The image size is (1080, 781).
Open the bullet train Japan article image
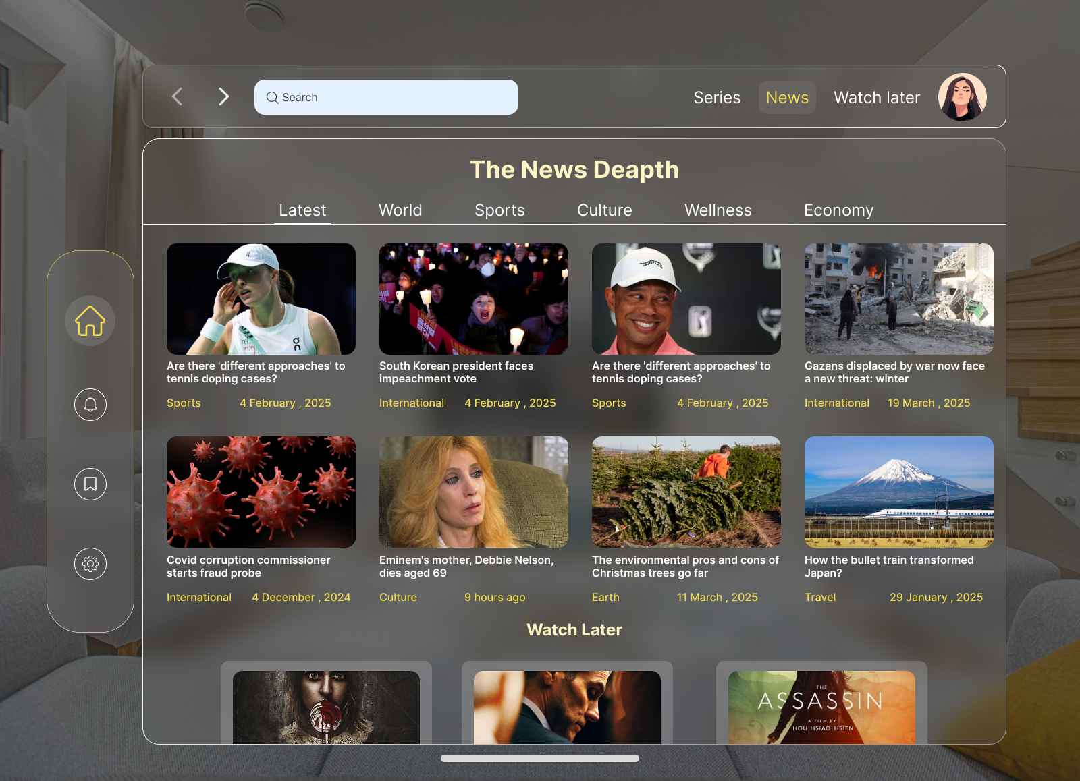tap(899, 492)
